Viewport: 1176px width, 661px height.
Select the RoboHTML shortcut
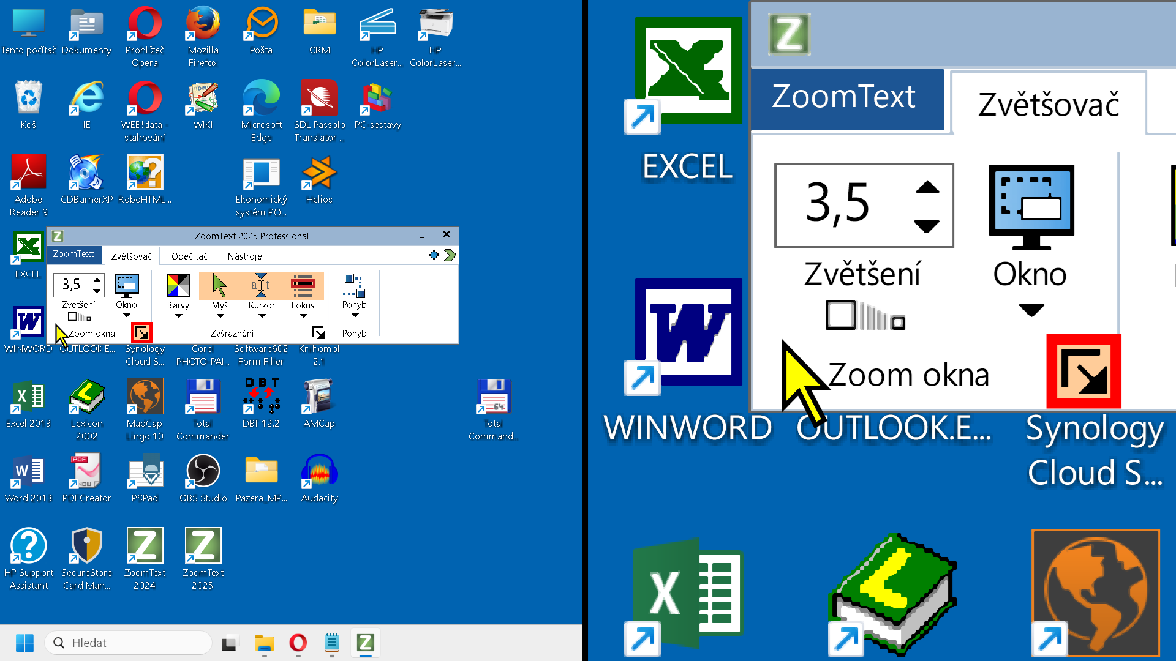pyautogui.click(x=145, y=180)
